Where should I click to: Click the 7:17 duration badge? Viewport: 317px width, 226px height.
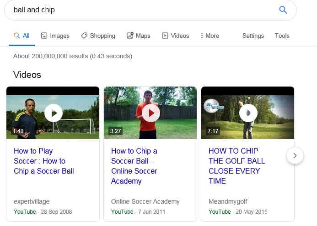pos(213,131)
